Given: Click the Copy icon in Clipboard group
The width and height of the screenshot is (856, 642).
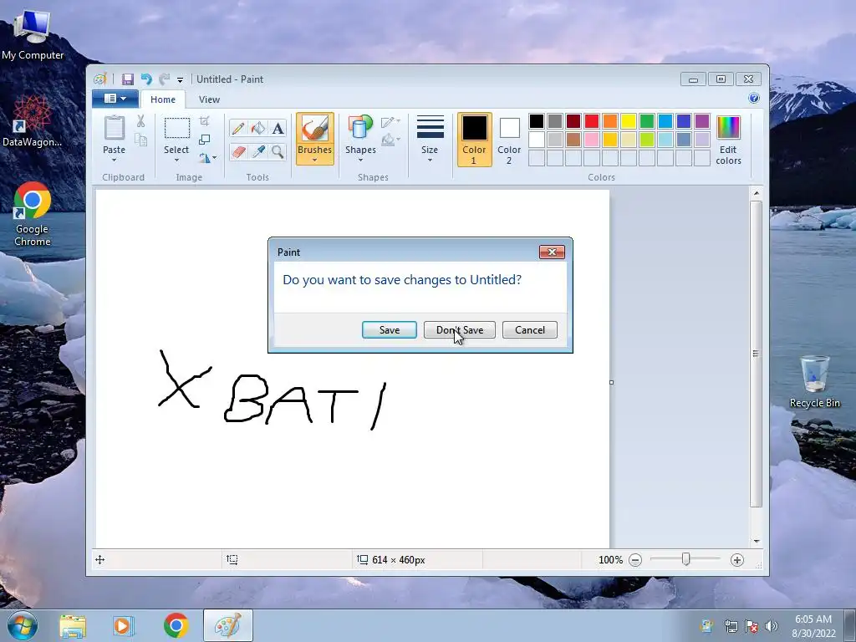Looking at the screenshot, I should click(140, 140).
